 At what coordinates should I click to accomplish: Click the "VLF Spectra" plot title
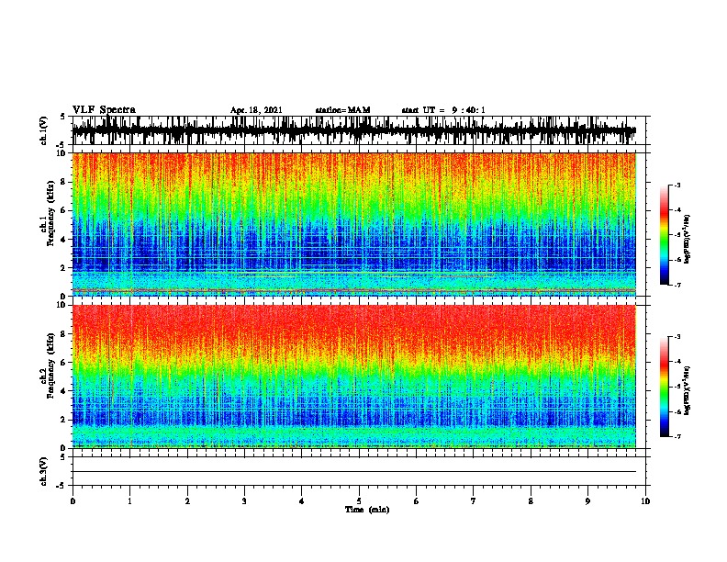click(104, 109)
